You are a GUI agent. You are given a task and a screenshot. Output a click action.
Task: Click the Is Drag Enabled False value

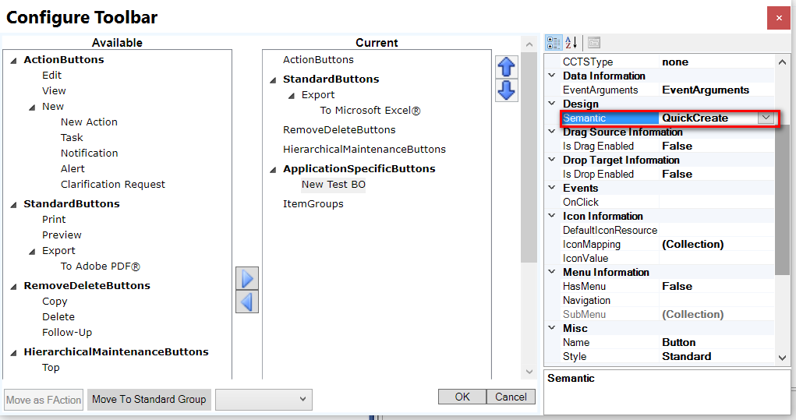[x=716, y=146]
